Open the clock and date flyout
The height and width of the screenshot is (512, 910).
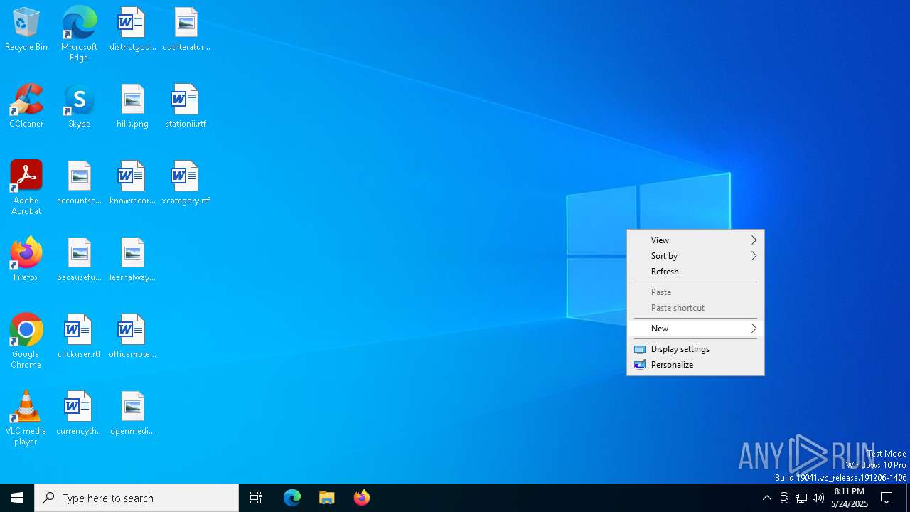pyautogui.click(x=850, y=498)
